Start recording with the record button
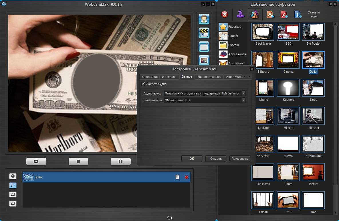 click(78, 161)
